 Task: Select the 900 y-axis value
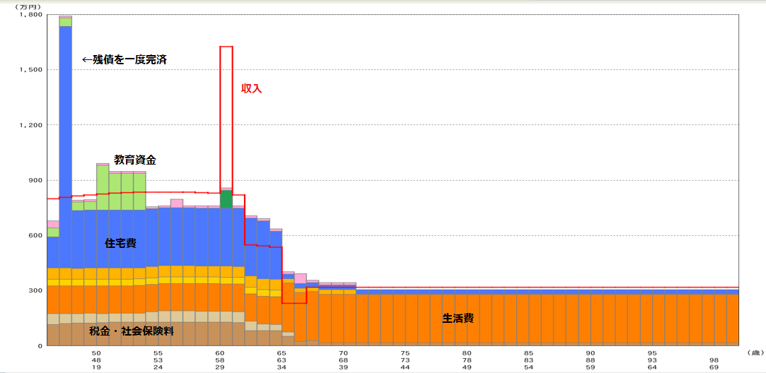click(x=35, y=180)
